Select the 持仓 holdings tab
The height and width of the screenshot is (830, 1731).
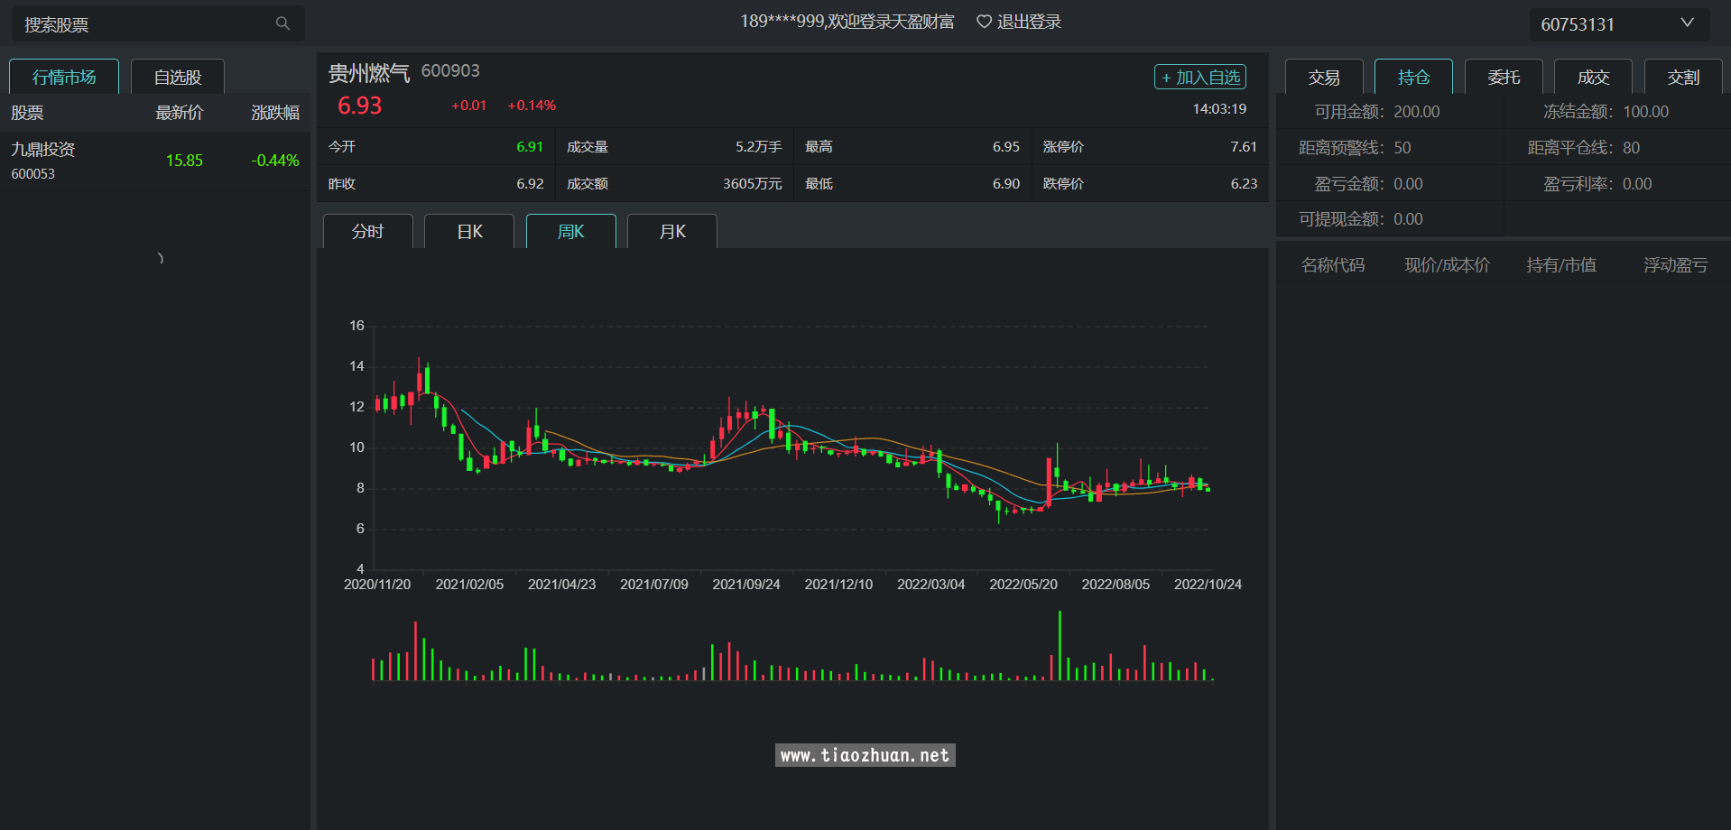(x=1413, y=78)
